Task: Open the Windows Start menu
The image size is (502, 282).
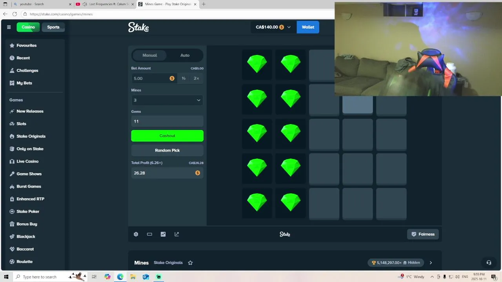Action: pyautogui.click(x=6, y=277)
